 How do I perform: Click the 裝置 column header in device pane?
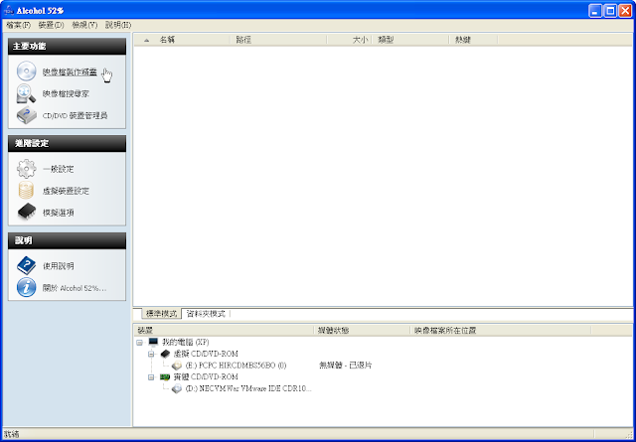click(x=225, y=331)
